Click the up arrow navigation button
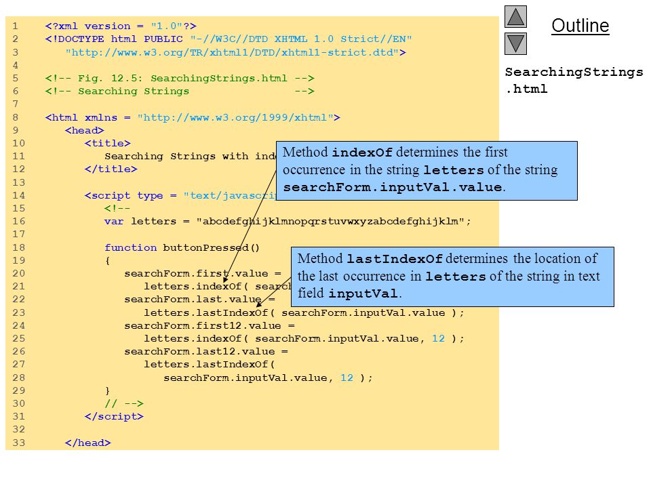The height and width of the screenshot is (488, 651). coord(515,16)
